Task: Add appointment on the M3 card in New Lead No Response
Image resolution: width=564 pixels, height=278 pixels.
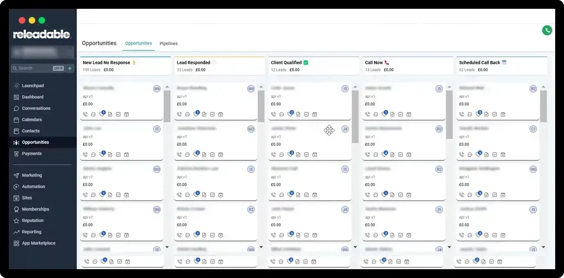Action: tap(127, 195)
